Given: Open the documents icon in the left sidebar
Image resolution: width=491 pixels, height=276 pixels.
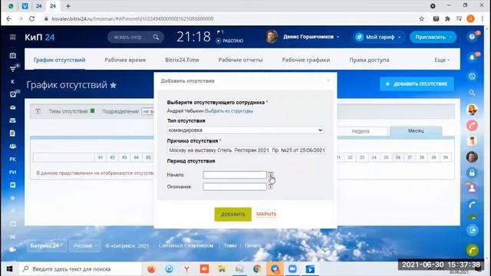Looking at the screenshot, I should click(x=12, y=133).
